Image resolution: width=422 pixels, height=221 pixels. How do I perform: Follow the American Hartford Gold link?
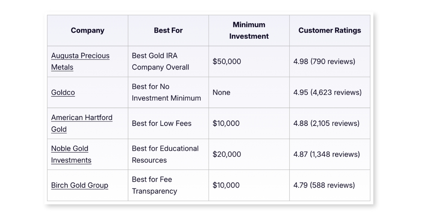pos(82,123)
